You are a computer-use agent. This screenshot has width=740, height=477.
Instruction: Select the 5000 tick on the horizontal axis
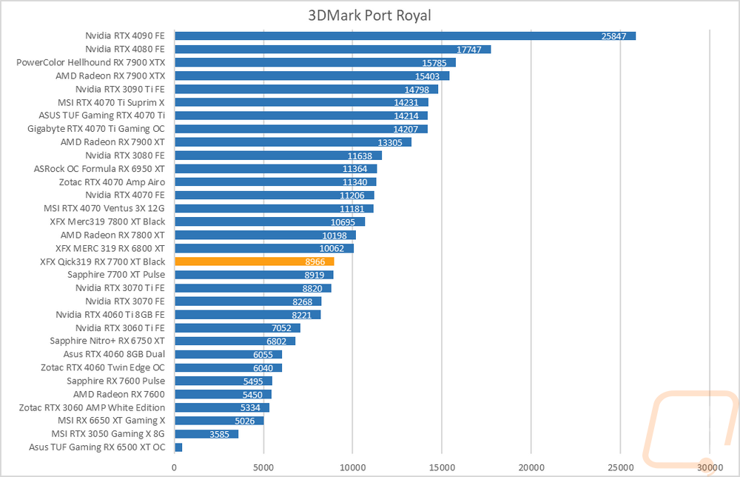(263, 468)
